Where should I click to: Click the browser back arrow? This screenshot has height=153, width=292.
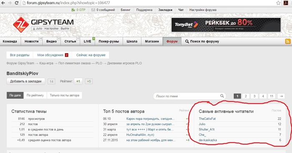click(x=3, y=3)
